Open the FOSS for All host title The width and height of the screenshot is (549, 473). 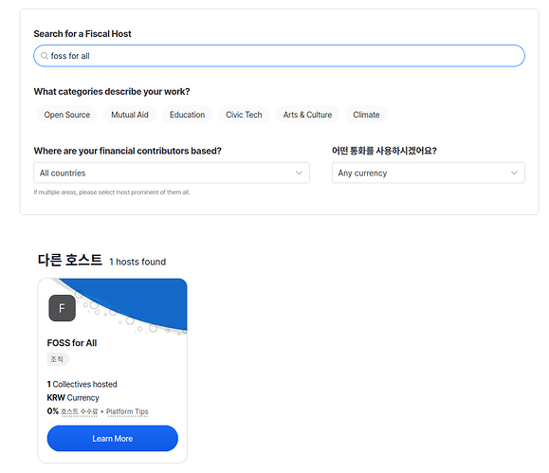click(72, 343)
